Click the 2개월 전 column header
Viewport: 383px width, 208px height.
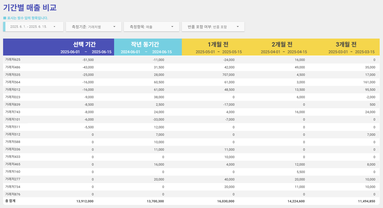282,44
